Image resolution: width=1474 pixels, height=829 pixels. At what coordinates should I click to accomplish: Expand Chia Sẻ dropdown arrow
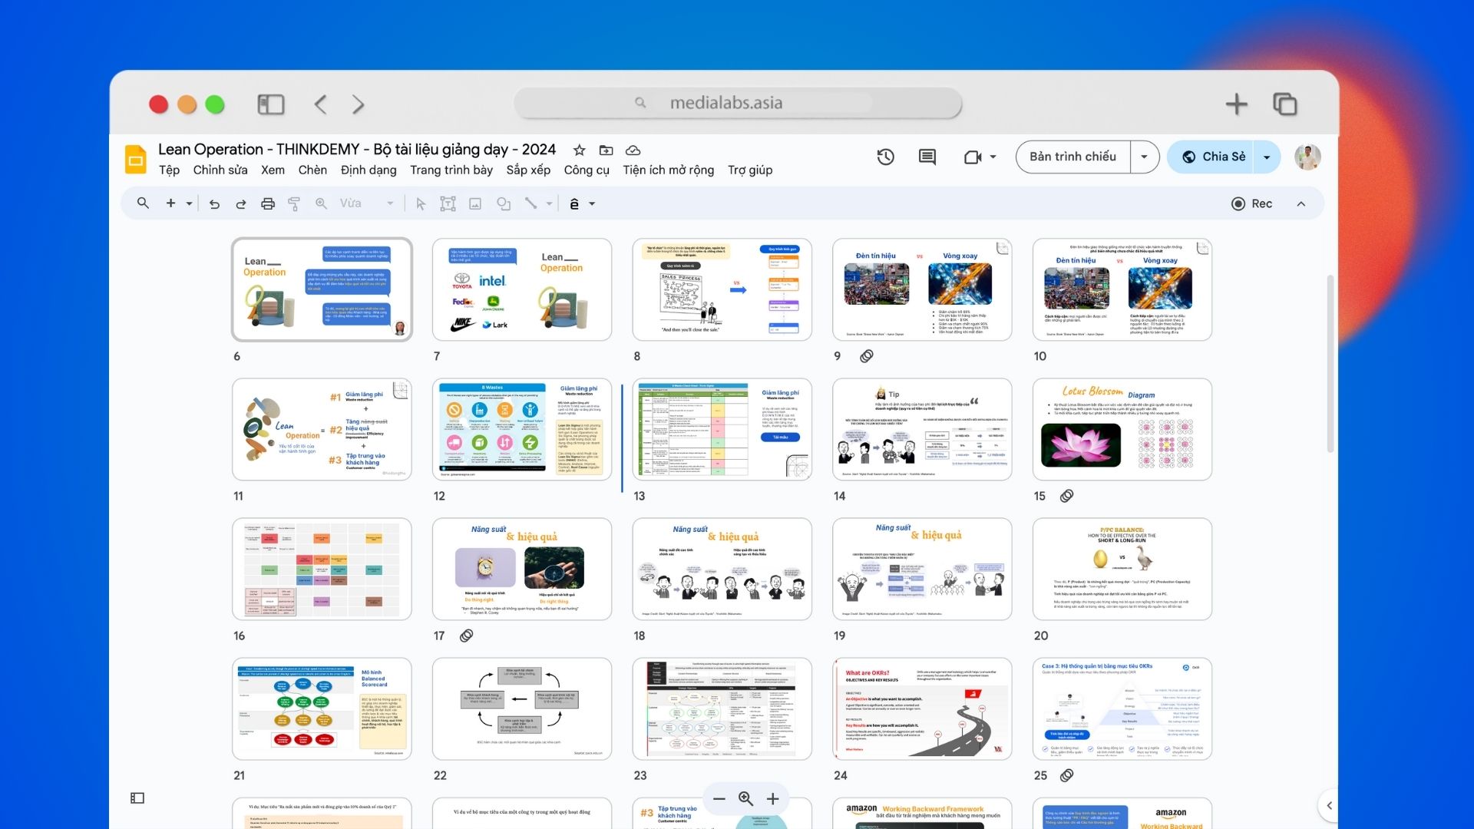(1267, 157)
